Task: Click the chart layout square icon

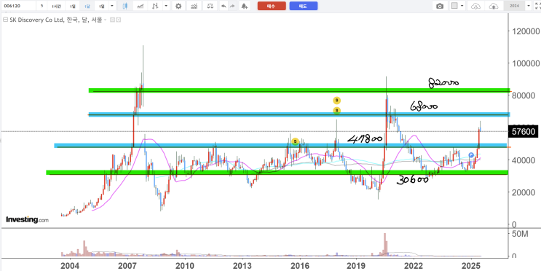Action: tap(455, 6)
